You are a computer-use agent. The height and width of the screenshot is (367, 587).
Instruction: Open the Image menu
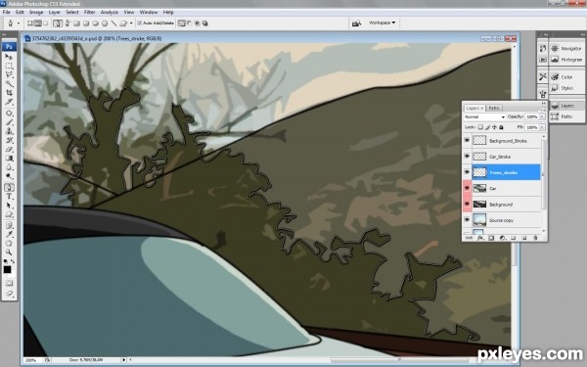click(36, 12)
